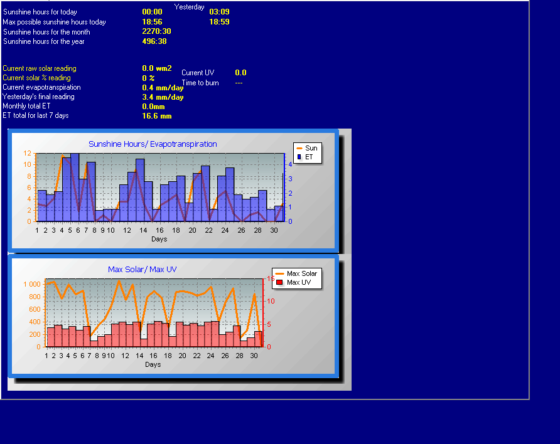Select the Yesterday column heading

(189, 7)
